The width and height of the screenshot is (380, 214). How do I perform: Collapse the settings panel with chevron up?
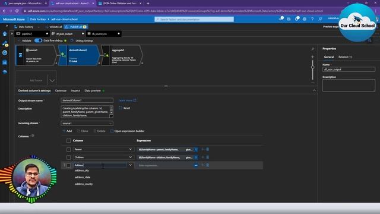(314, 90)
